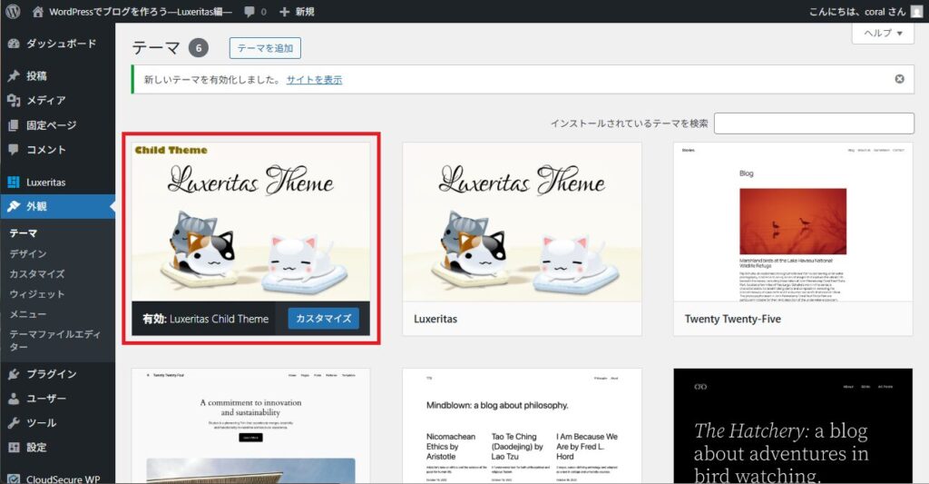Screen dimensions: 929x484
Task: Open the Twenty Twenty-Four theme preview
Action: (x=250, y=426)
